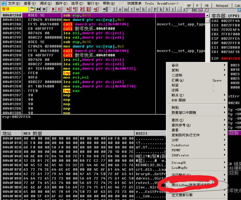Open CPU window with 'c' button
Screen dimensions: 241x200
click(150, 9)
